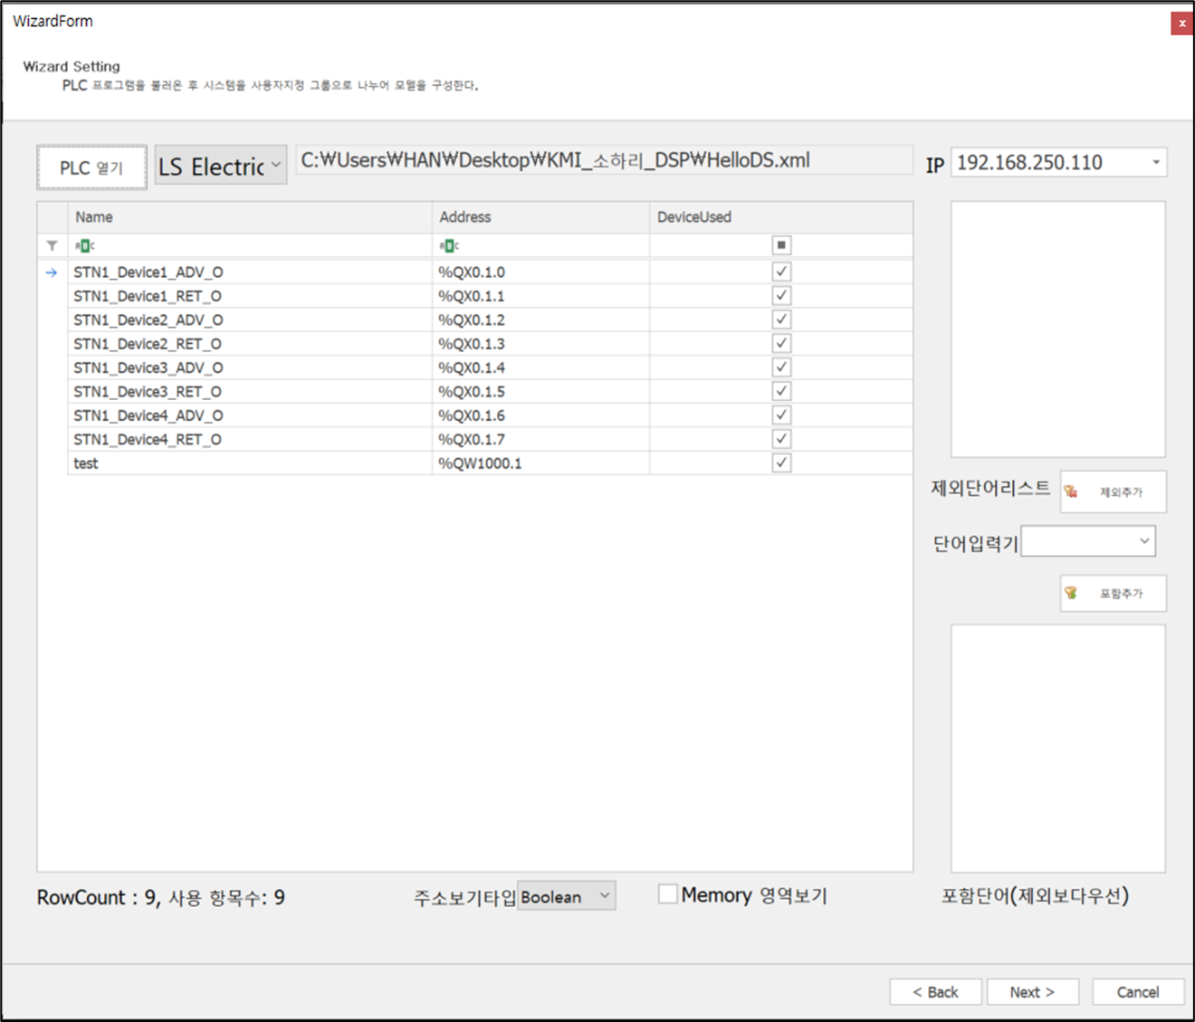Click the row indicator arrow for STN1_Device1_ADV_O

click(52, 272)
